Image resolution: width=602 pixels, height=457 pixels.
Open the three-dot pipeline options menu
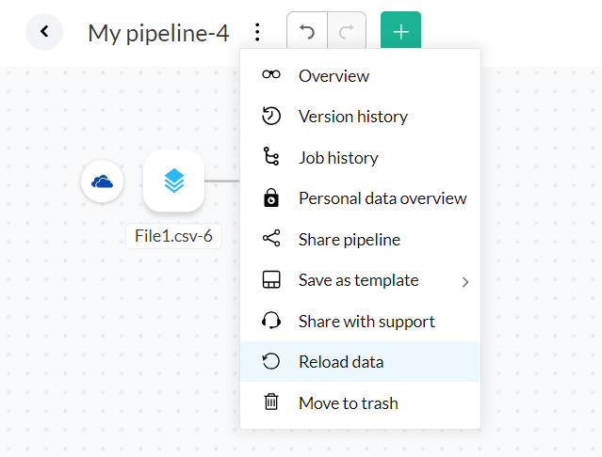click(257, 33)
